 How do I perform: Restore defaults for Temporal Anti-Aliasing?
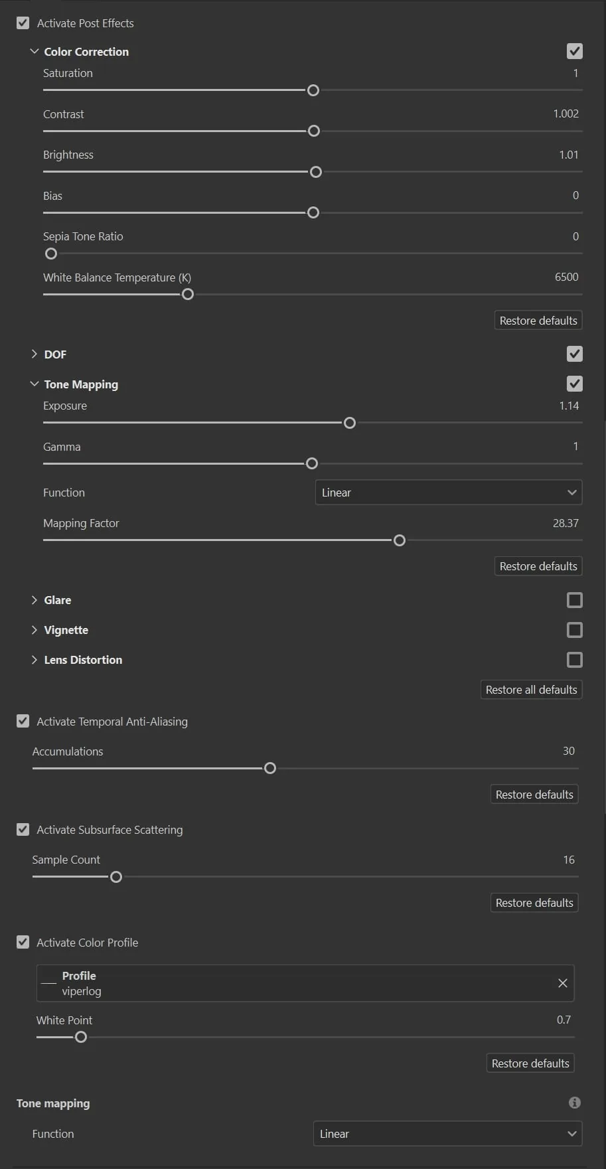(x=534, y=795)
